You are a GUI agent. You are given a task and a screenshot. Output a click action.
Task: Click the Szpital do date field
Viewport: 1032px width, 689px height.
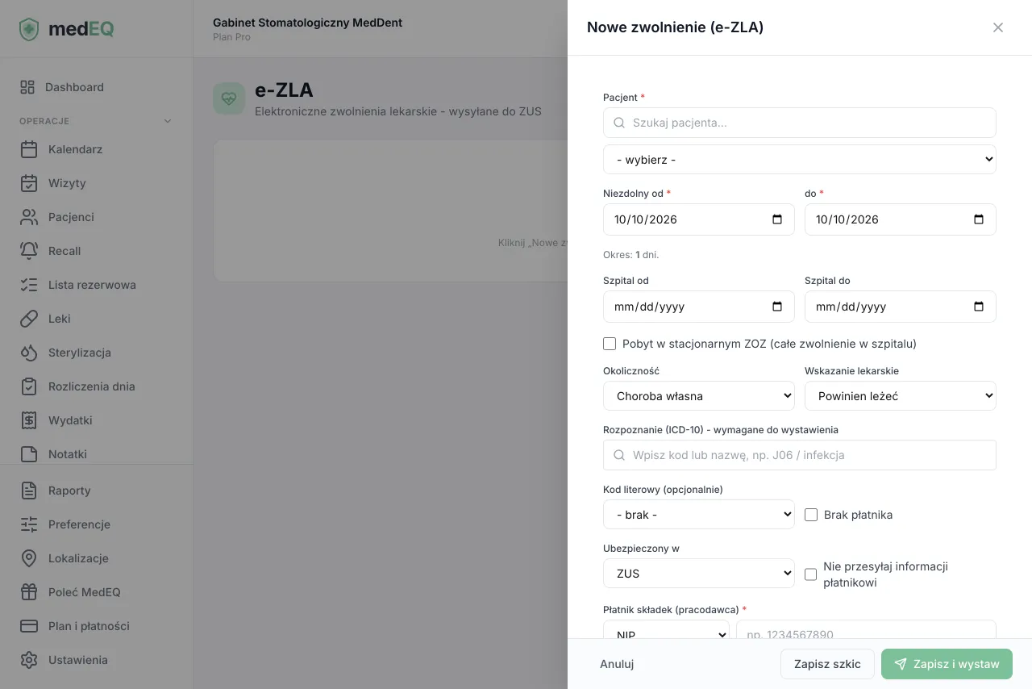[901, 307]
